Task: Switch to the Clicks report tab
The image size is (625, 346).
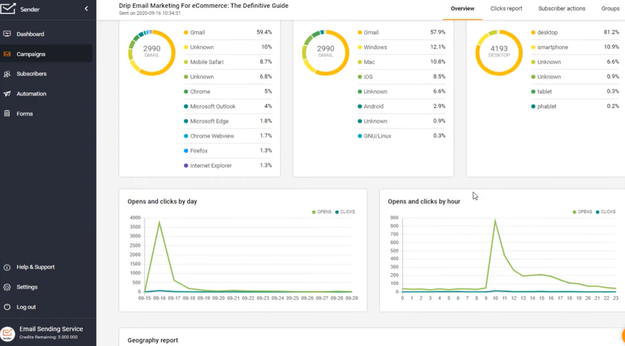Action: point(506,9)
